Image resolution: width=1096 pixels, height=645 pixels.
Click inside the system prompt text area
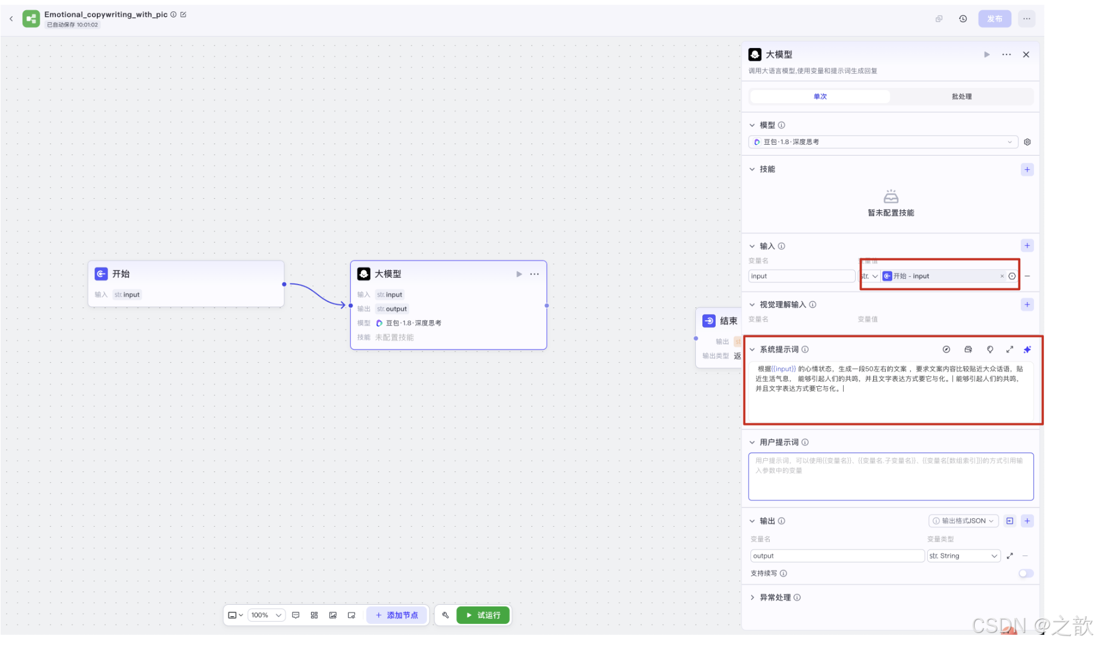891,390
